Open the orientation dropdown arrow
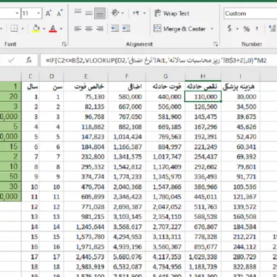 coord(123,13)
